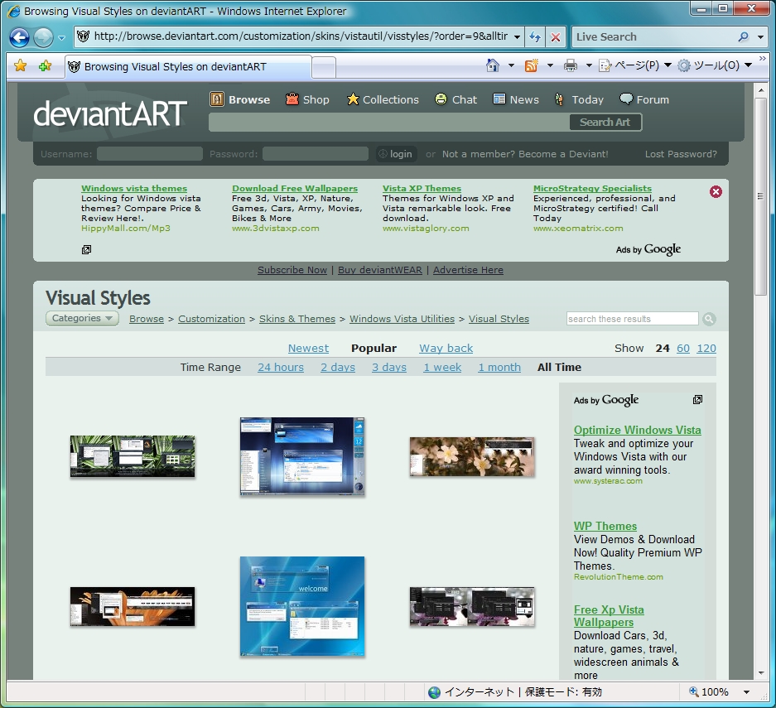Open the Vista XP Themes ad
The width and height of the screenshot is (776, 708).
point(422,189)
